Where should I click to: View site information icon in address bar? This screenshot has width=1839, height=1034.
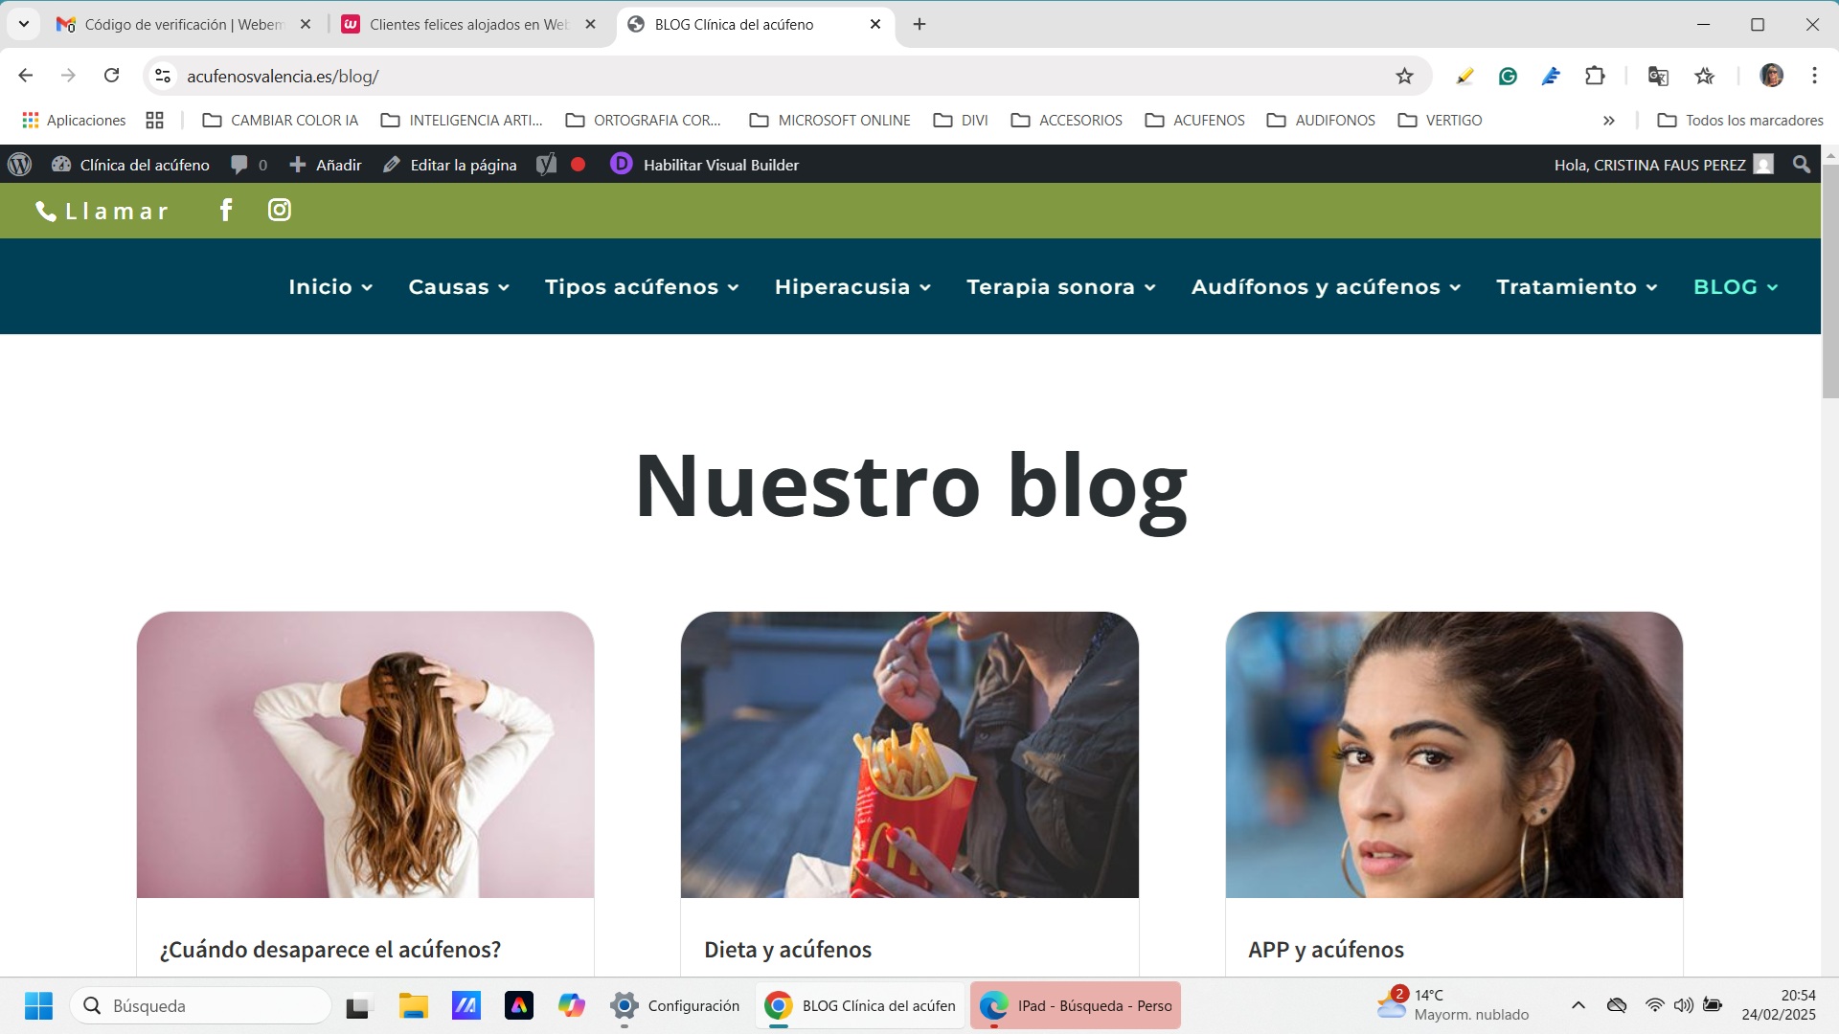tap(163, 77)
